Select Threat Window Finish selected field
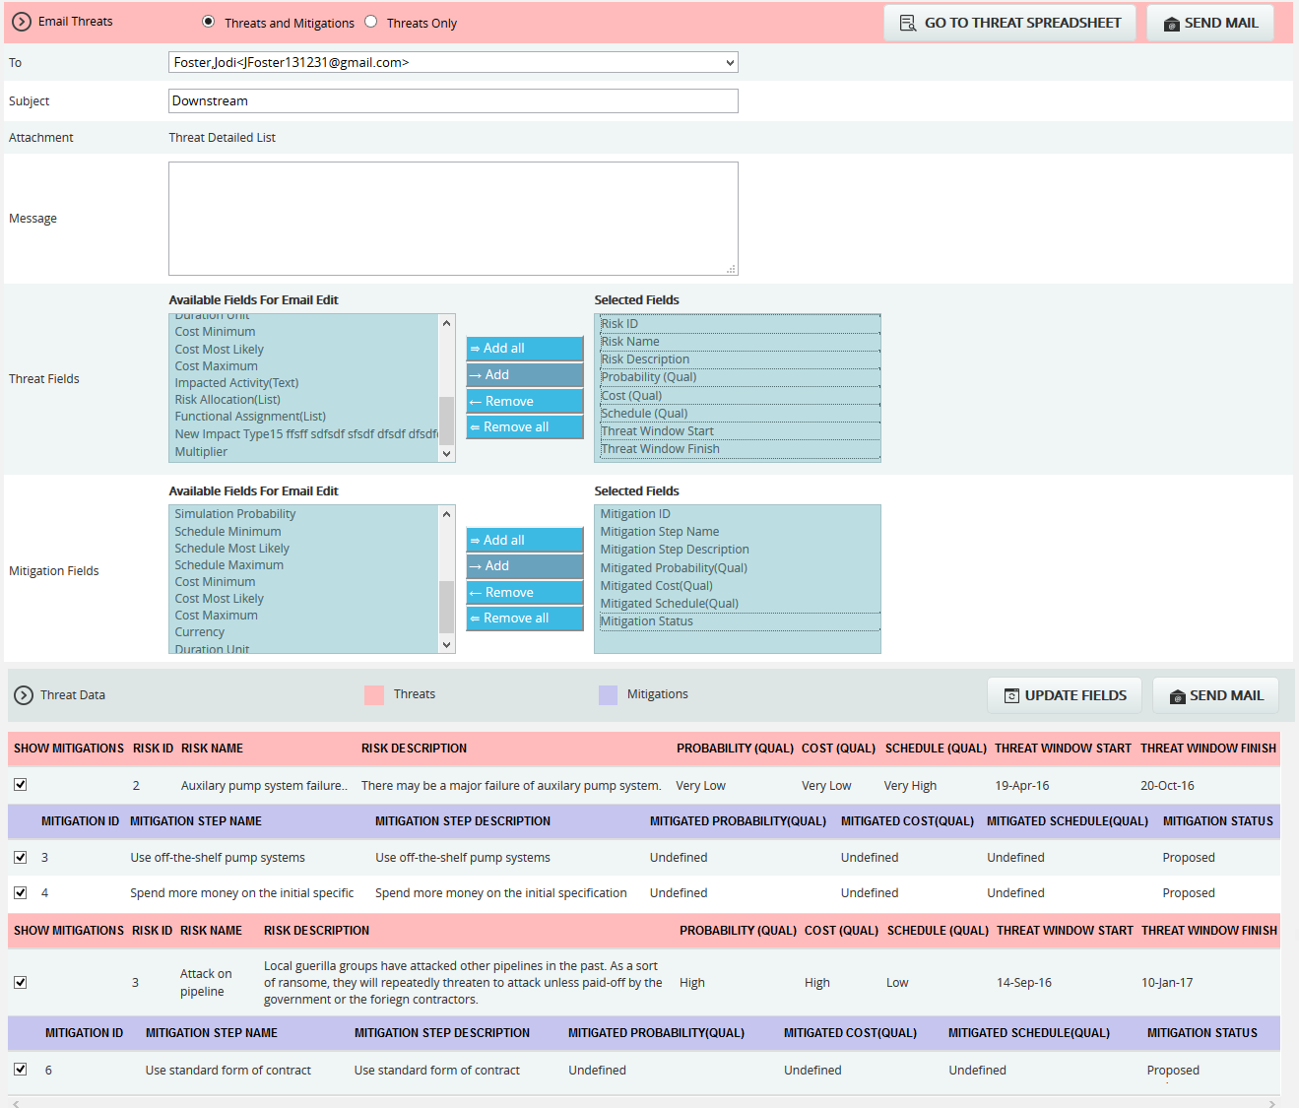 point(739,449)
